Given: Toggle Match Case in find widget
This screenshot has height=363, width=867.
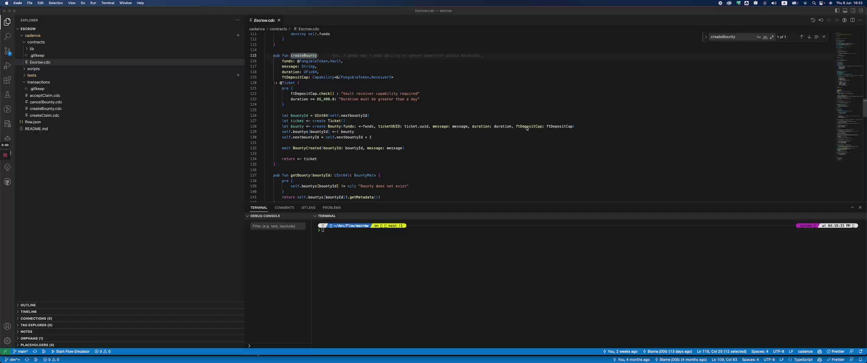Looking at the screenshot, I should pyautogui.click(x=759, y=37).
